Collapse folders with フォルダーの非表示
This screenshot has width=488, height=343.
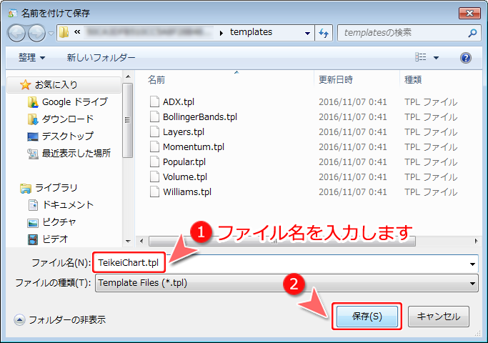click(60, 319)
